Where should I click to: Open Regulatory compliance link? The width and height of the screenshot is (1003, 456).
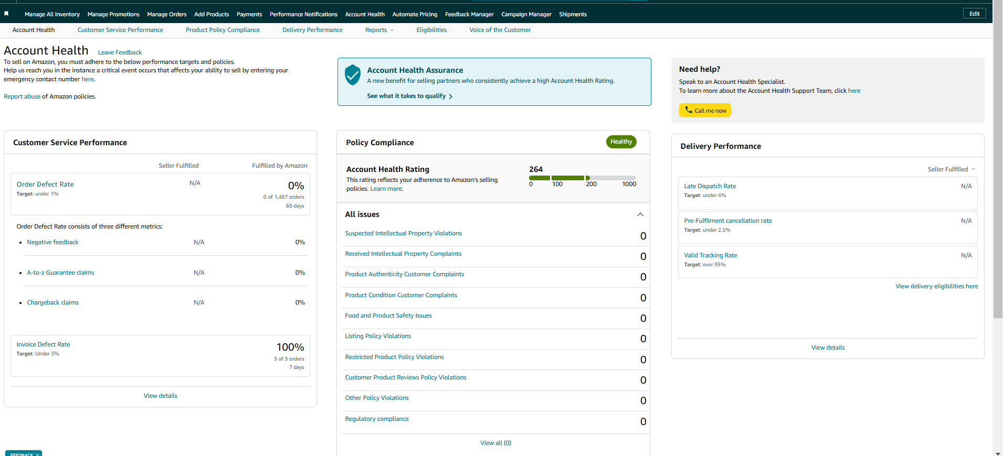tap(377, 419)
